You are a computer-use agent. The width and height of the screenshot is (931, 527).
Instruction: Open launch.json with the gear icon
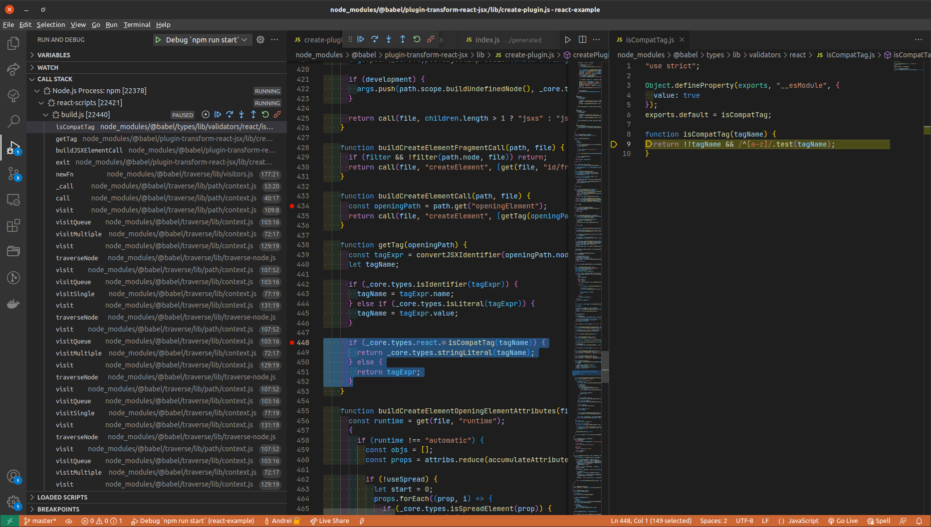(260, 40)
